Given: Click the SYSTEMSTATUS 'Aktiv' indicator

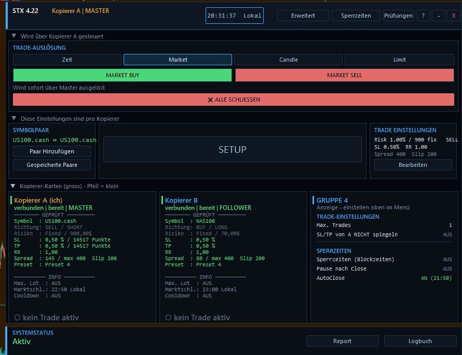Looking at the screenshot, I should (x=21, y=342).
